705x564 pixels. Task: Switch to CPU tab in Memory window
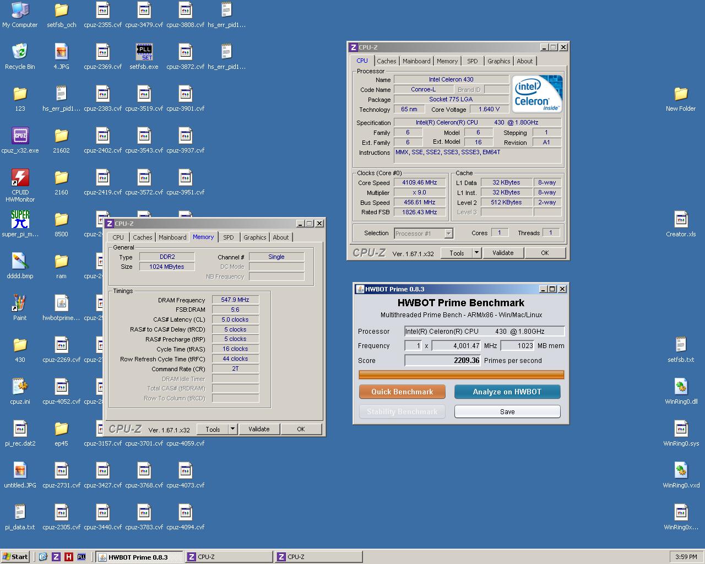click(118, 237)
